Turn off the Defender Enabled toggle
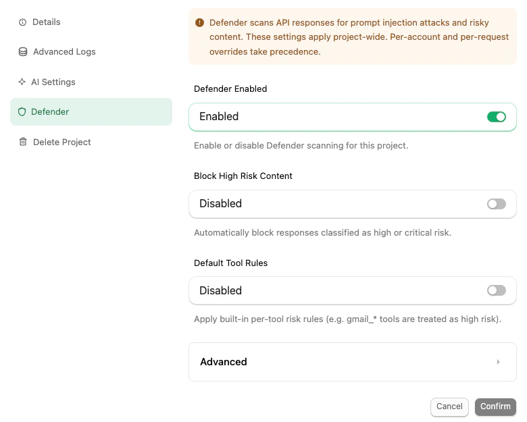This screenshot has height=422, width=527. (x=497, y=117)
